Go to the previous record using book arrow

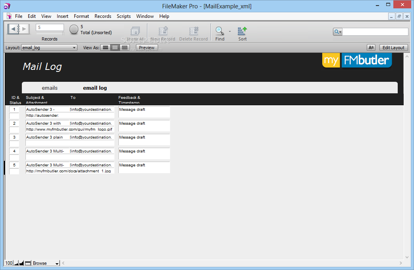pos(13,29)
